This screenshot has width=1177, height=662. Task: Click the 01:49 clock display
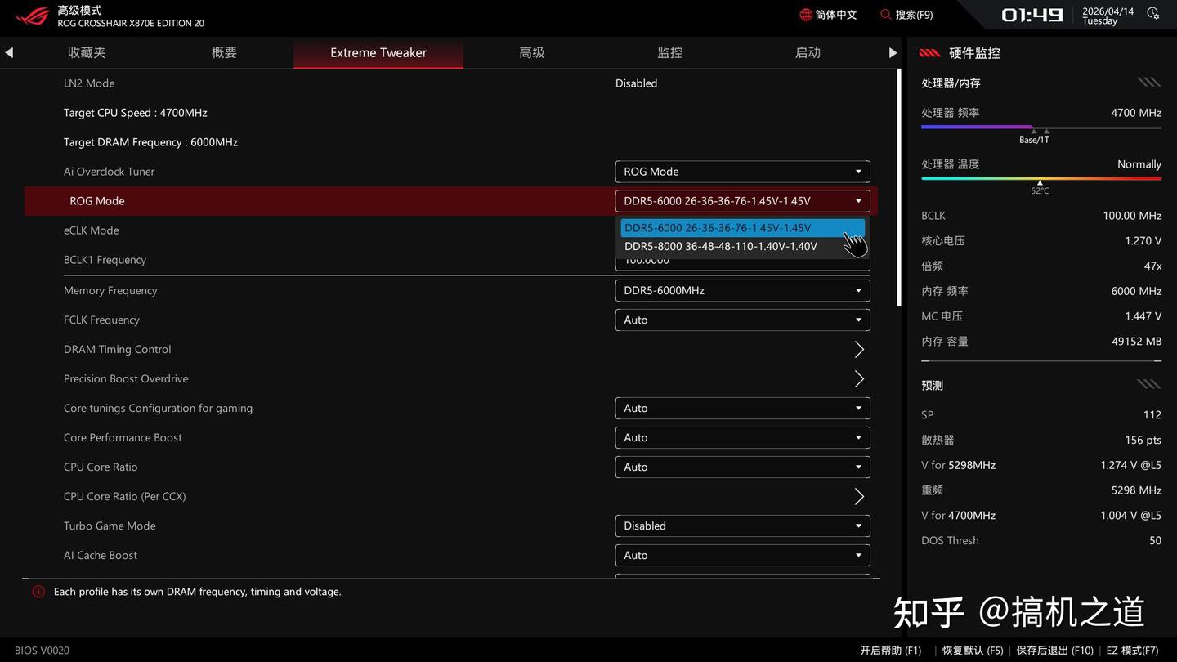(1032, 15)
